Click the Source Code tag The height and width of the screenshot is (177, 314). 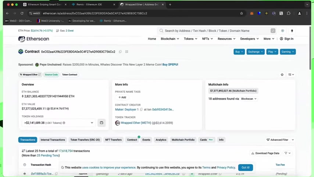pos(51,74)
